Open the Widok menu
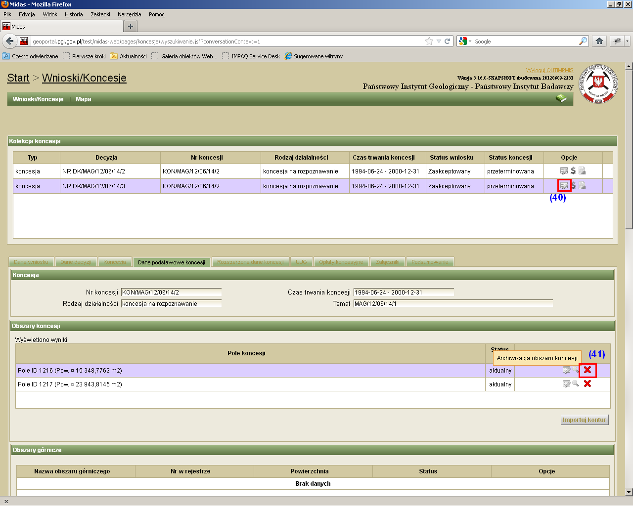The height and width of the screenshot is (506, 633). [x=50, y=14]
